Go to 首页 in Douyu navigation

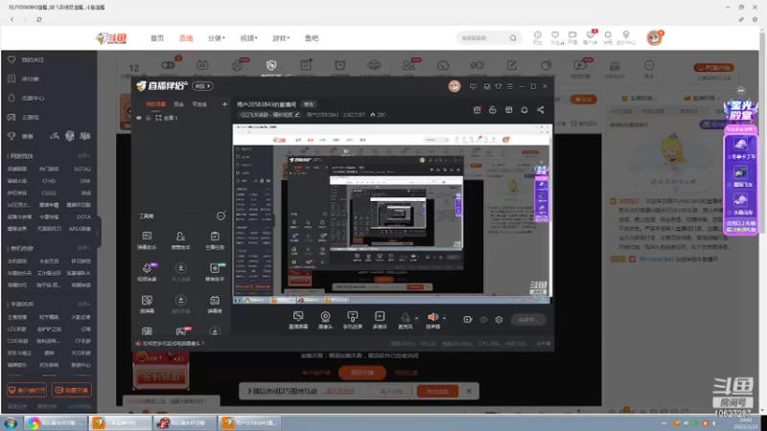pyautogui.click(x=157, y=38)
